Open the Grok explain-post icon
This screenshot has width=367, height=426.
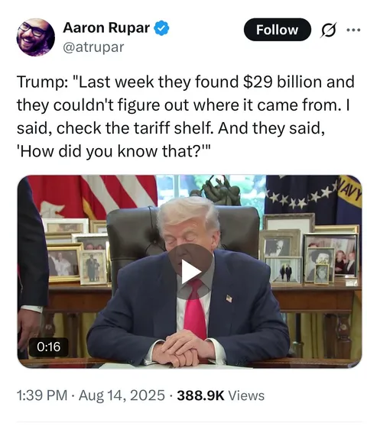[328, 30]
